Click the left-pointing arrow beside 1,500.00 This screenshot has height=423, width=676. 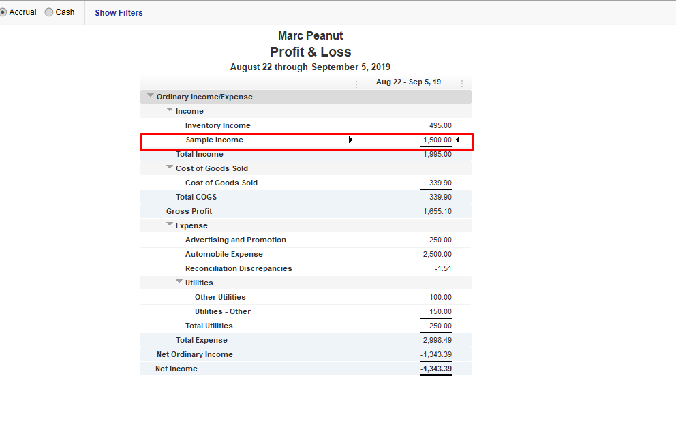click(x=457, y=140)
